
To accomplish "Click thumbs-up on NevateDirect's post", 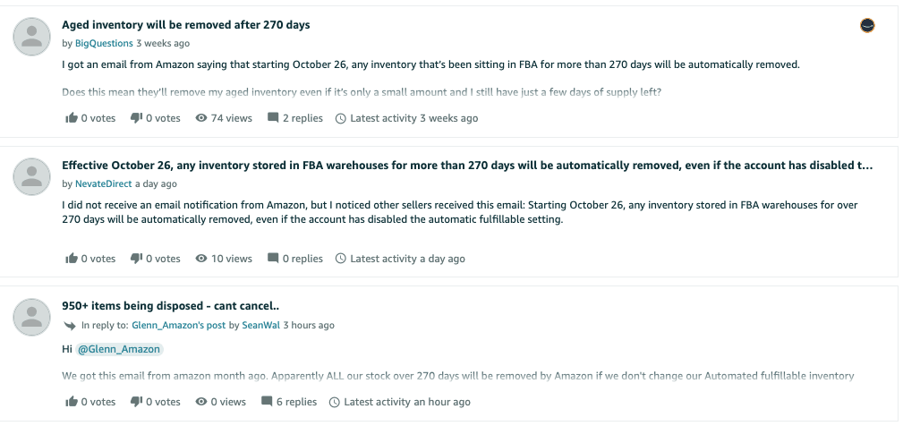I will 72,259.
